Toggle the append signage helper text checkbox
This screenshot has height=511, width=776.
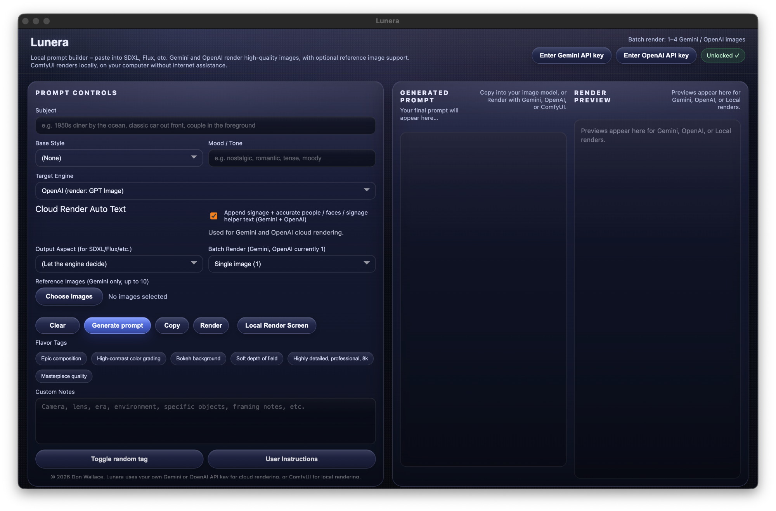pos(214,216)
